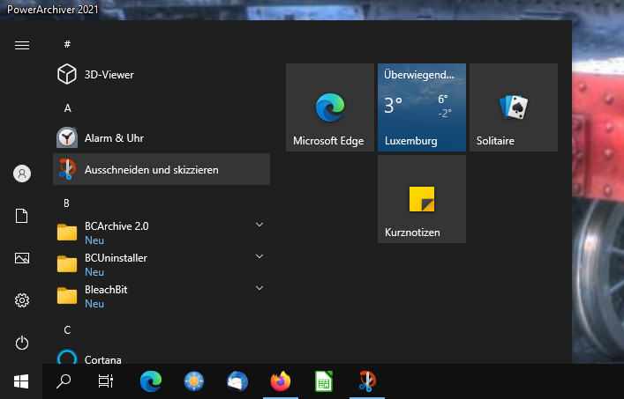Viewport: 624px width, 399px height.
Task: Expand the BCUninstaller folder chevron
Action: point(259,256)
